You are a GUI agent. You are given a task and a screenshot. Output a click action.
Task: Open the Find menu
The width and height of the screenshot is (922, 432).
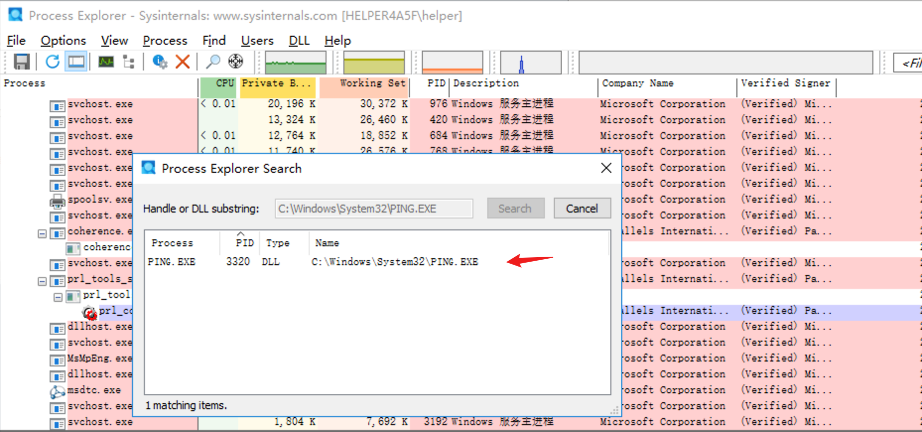tap(214, 41)
